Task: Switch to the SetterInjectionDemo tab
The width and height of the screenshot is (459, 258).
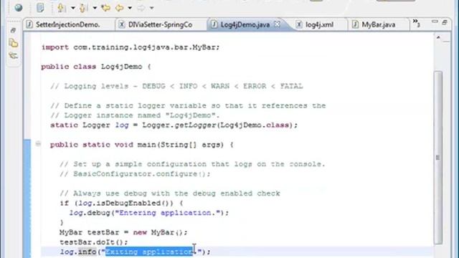Action: [68, 24]
